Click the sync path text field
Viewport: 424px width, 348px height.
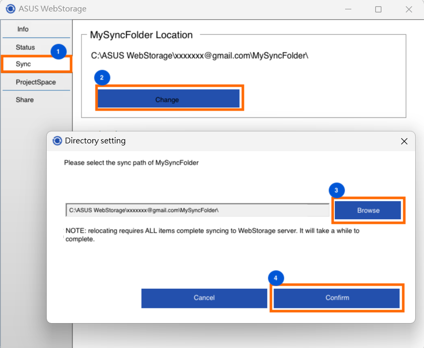click(x=197, y=210)
